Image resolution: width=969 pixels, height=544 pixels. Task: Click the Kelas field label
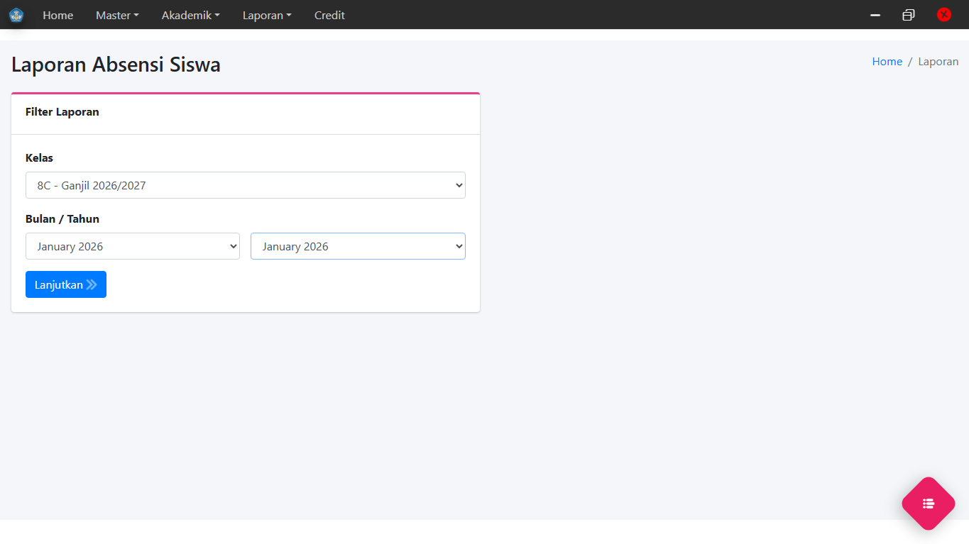[39, 158]
